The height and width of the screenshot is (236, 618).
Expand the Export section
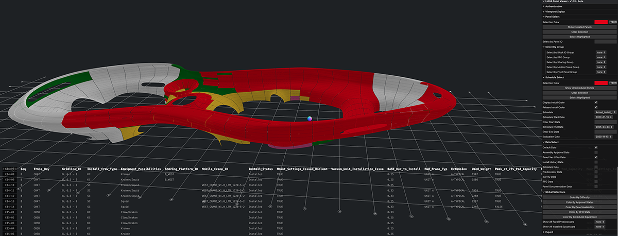[579, 232]
